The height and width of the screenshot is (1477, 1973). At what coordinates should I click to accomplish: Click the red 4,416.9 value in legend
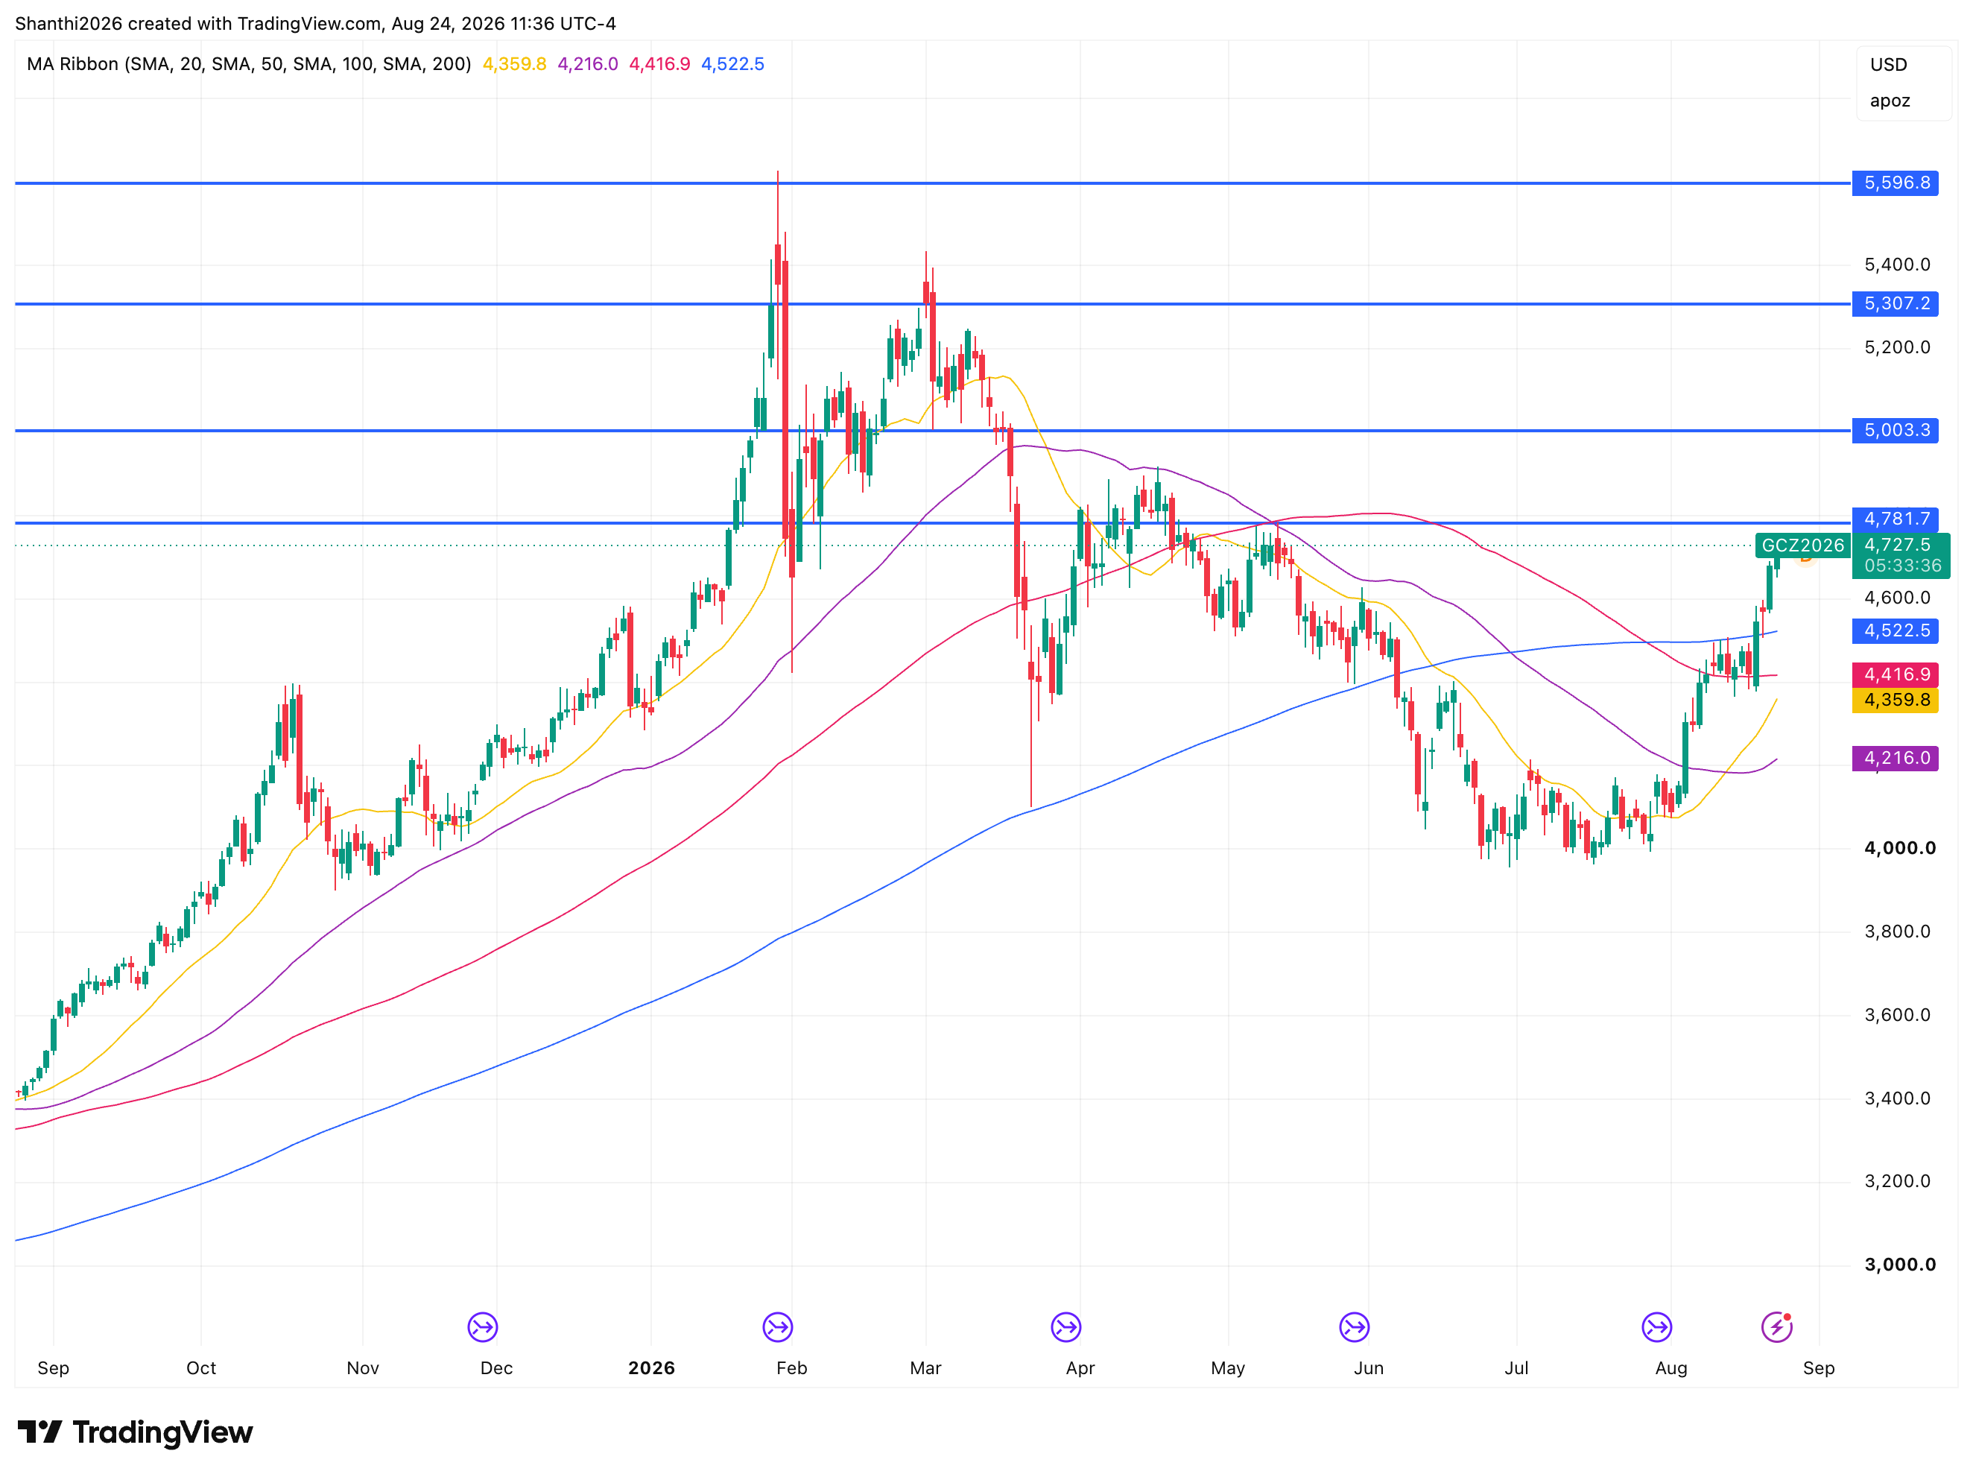click(x=659, y=64)
